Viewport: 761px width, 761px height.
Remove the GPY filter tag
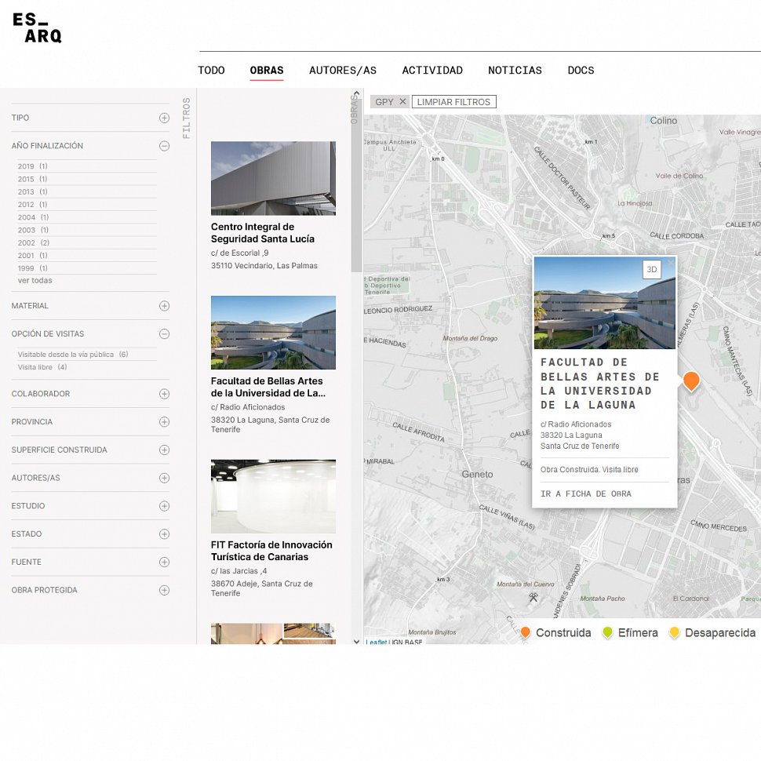[x=402, y=102]
